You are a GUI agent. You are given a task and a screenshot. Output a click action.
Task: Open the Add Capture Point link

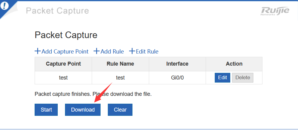(65, 51)
